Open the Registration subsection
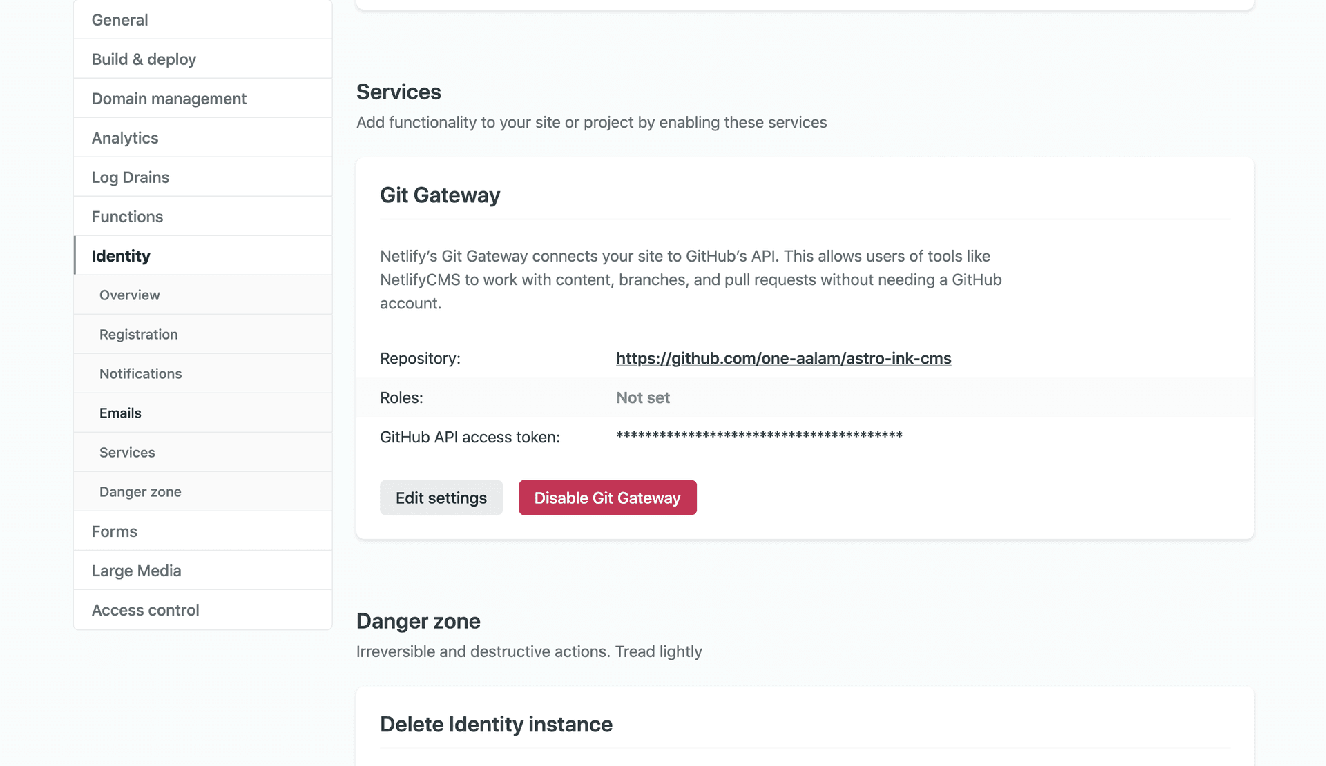Viewport: 1326px width, 766px height. [202, 334]
